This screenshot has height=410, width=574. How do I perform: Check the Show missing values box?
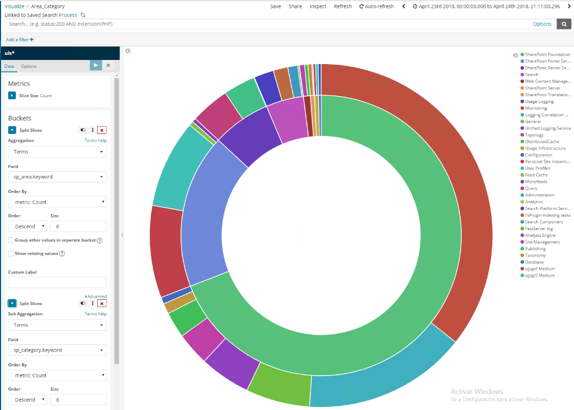click(11, 254)
